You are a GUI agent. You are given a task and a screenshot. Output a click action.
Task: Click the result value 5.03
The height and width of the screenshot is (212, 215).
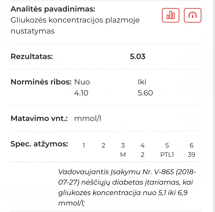click(138, 56)
